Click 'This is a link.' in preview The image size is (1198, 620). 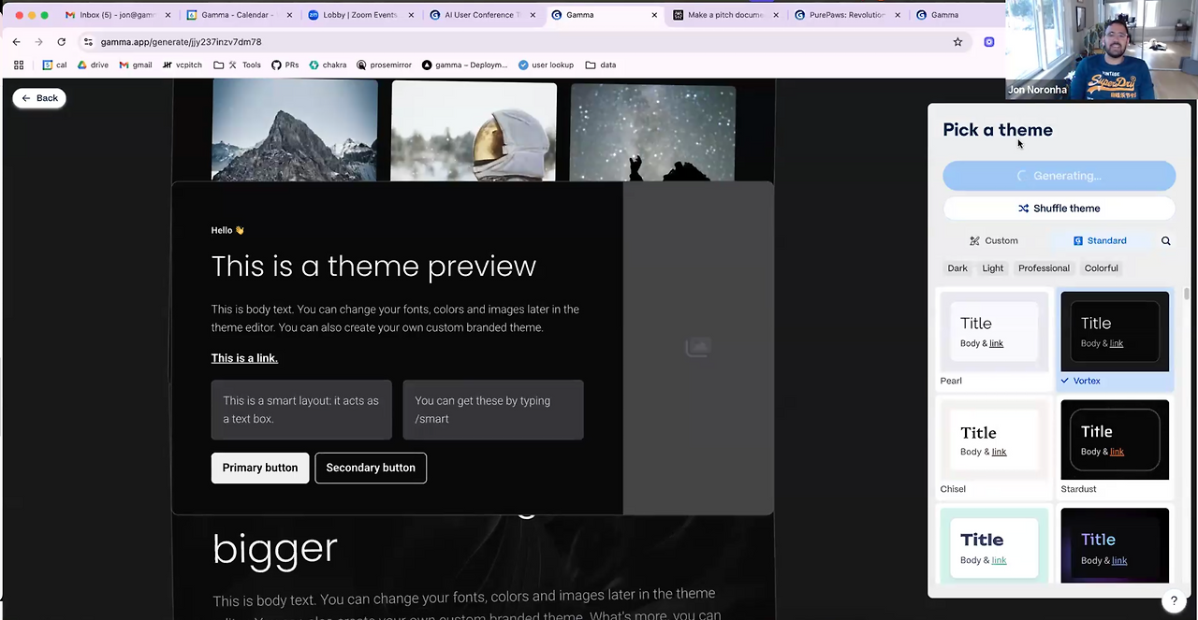pyautogui.click(x=244, y=358)
